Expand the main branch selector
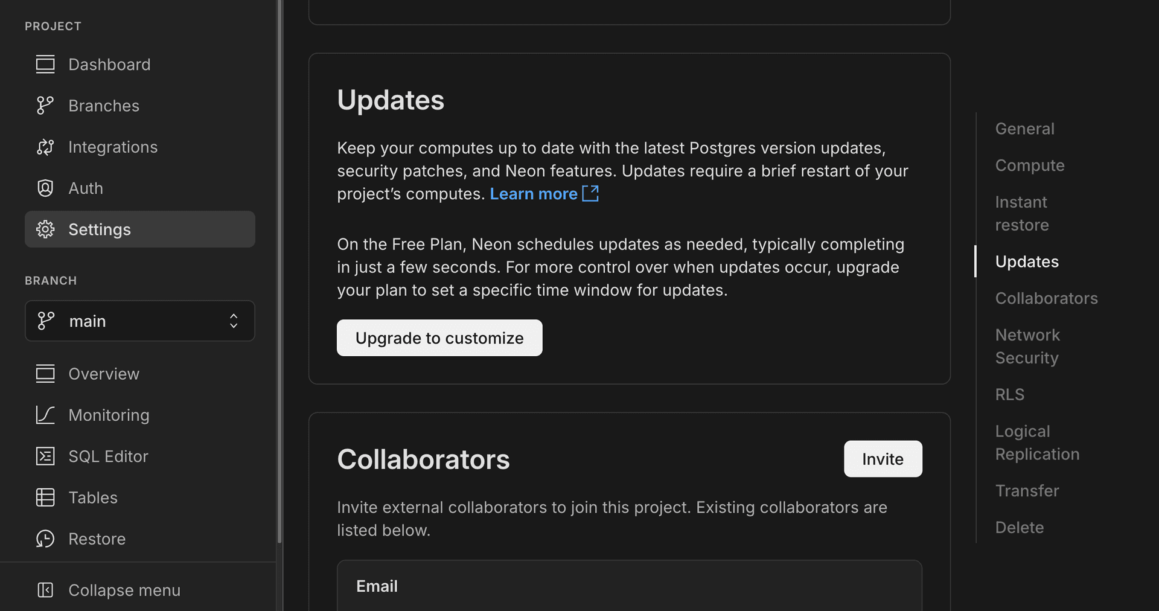This screenshot has height=611, width=1159. pos(234,321)
